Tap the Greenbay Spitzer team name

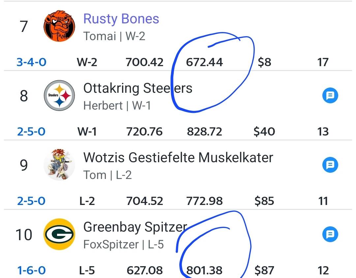point(135,227)
